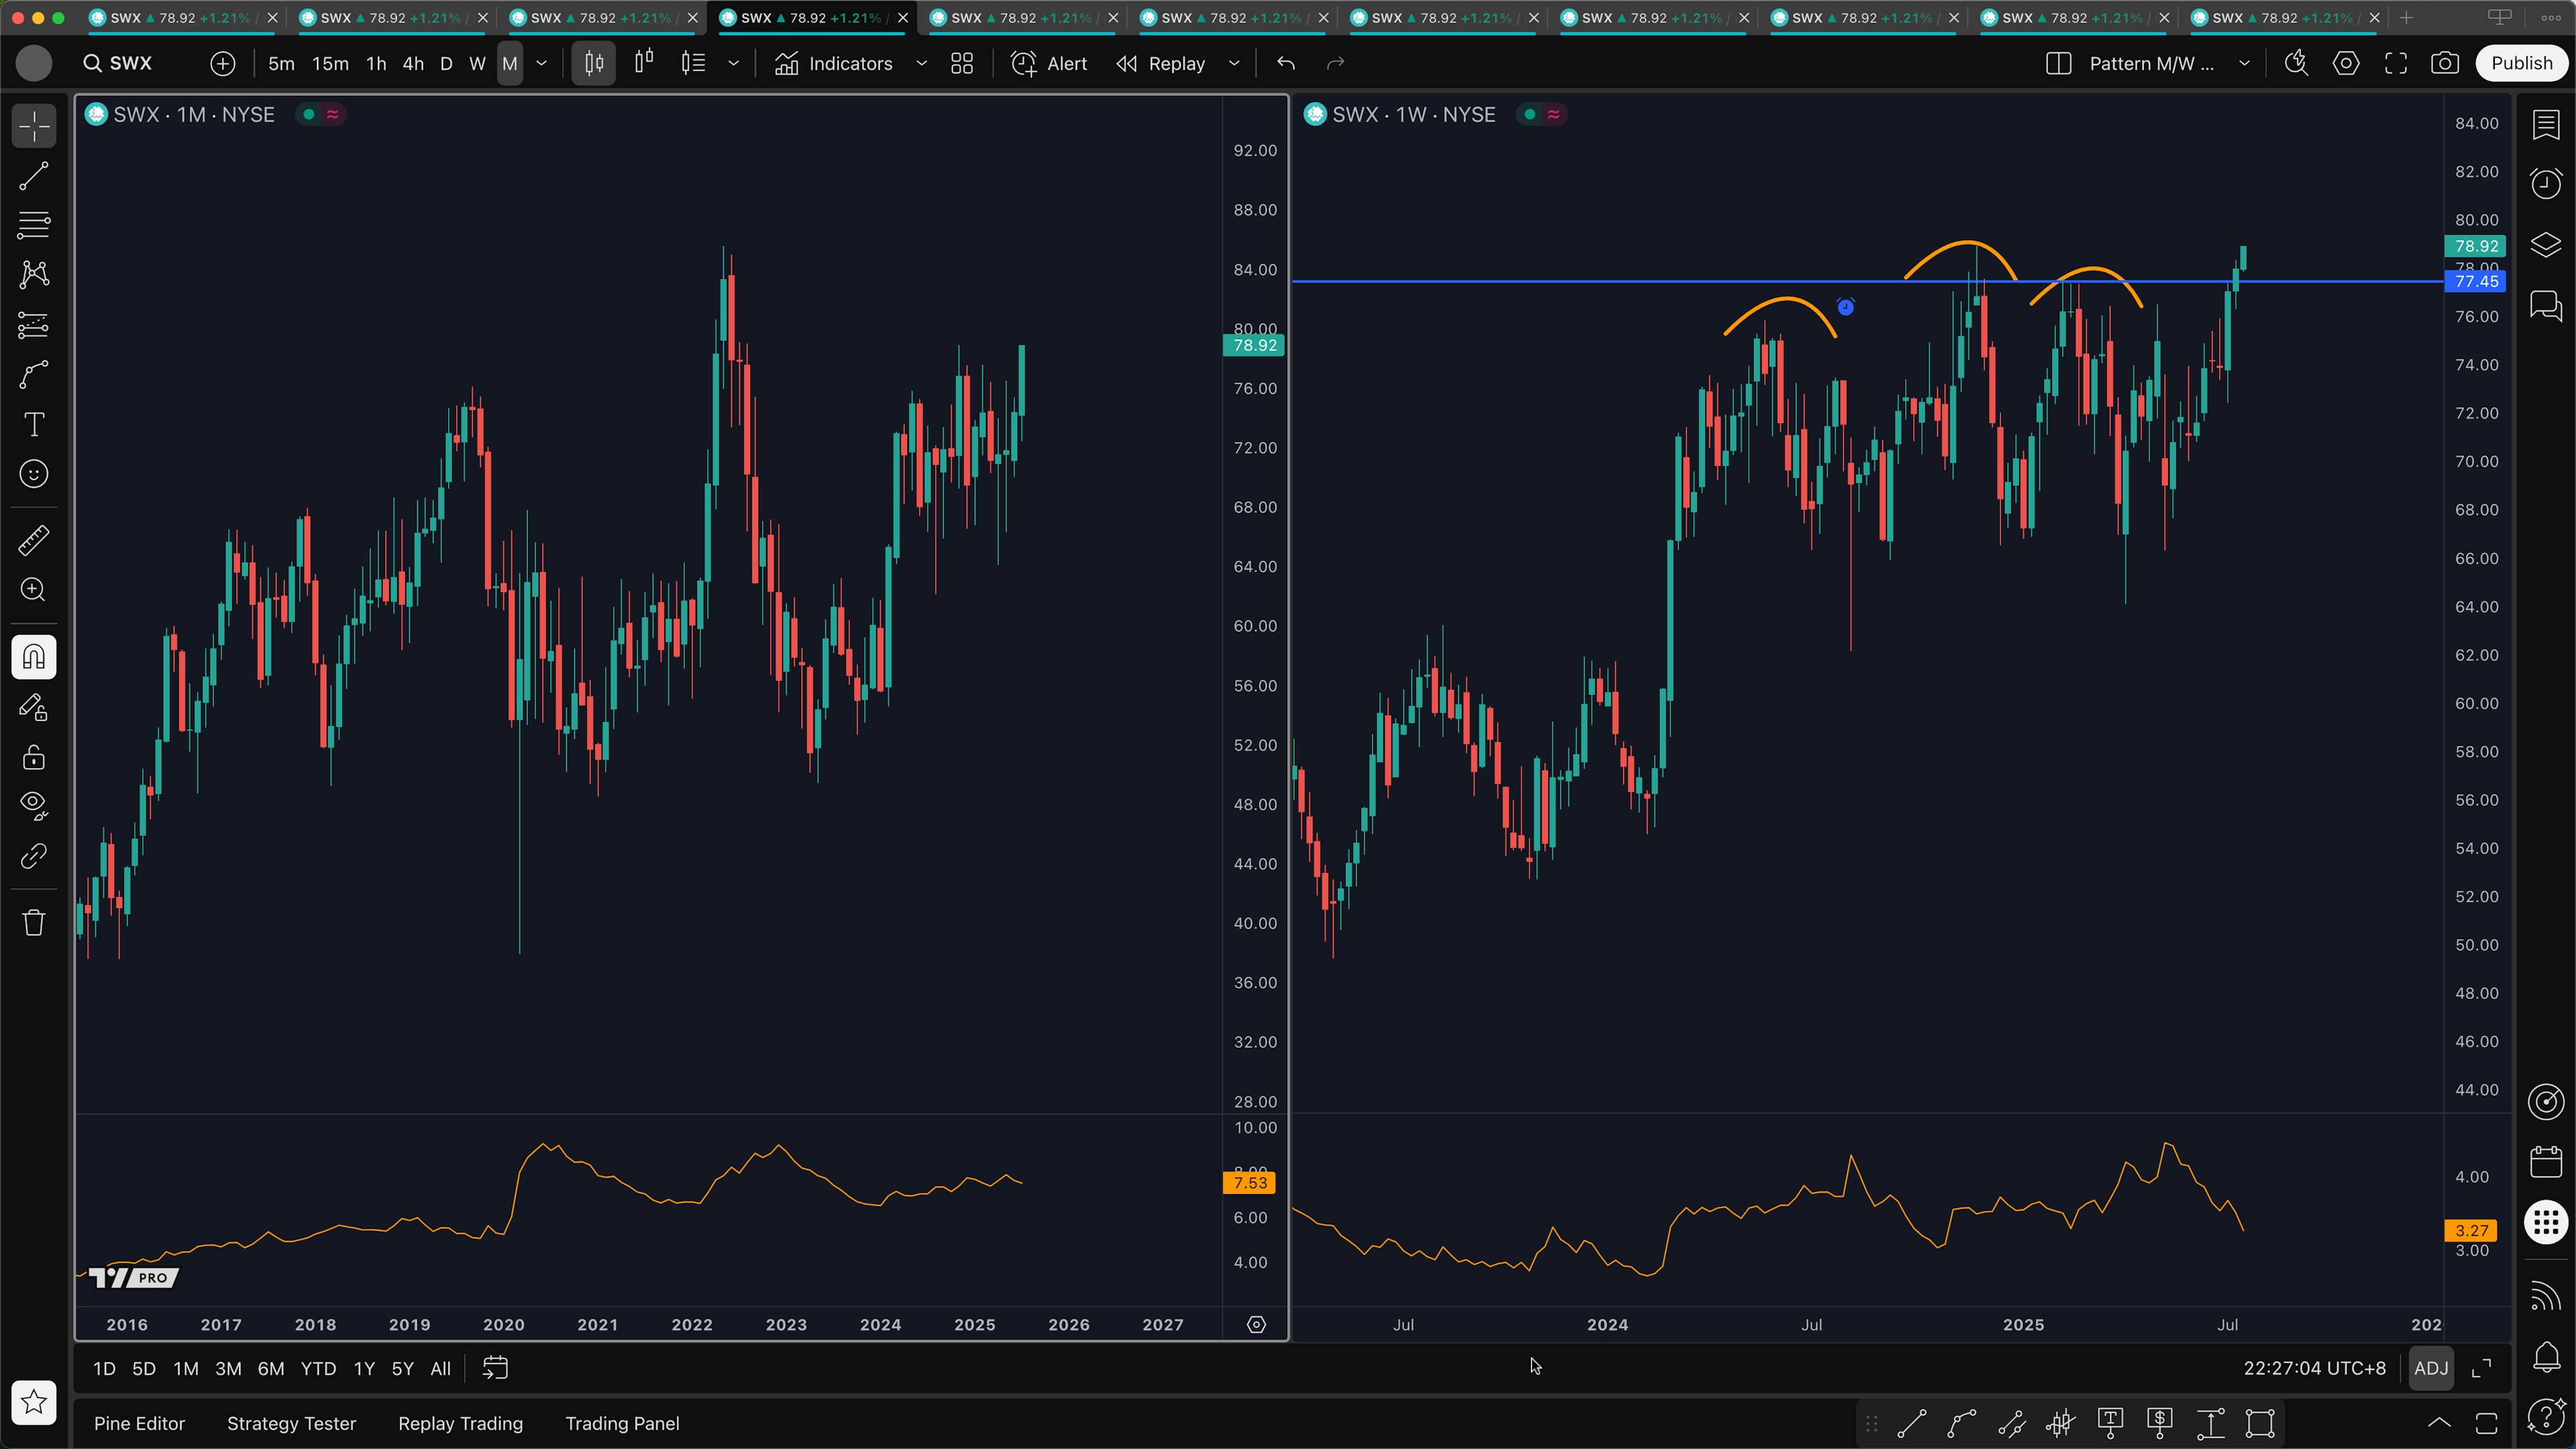Select the trend line drawing tool
Image resolution: width=2576 pixels, height=1449 pixels.
coord(34,176)
